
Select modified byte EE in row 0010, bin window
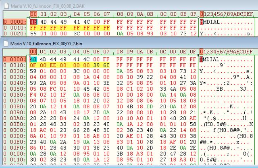pos(53,65)
